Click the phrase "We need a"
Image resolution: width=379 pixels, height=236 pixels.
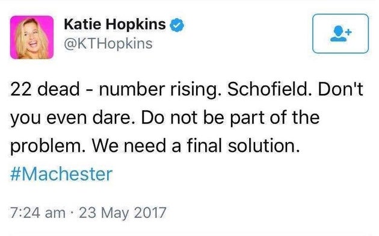click(x=136, y=146)
